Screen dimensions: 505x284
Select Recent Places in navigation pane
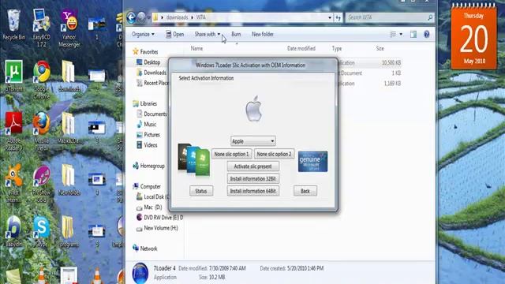(x=152, y=83)
